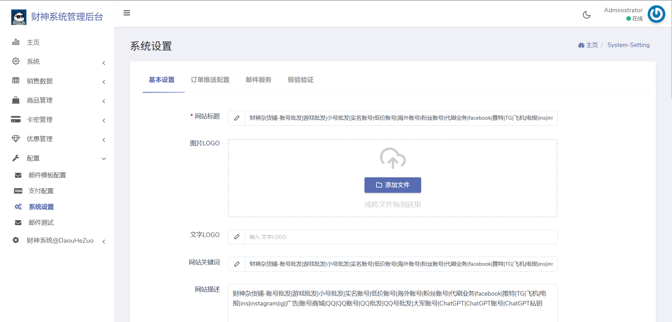Click the cloud upload icon in LOGO area
The image size is (672, 322).
click(393, 158)
